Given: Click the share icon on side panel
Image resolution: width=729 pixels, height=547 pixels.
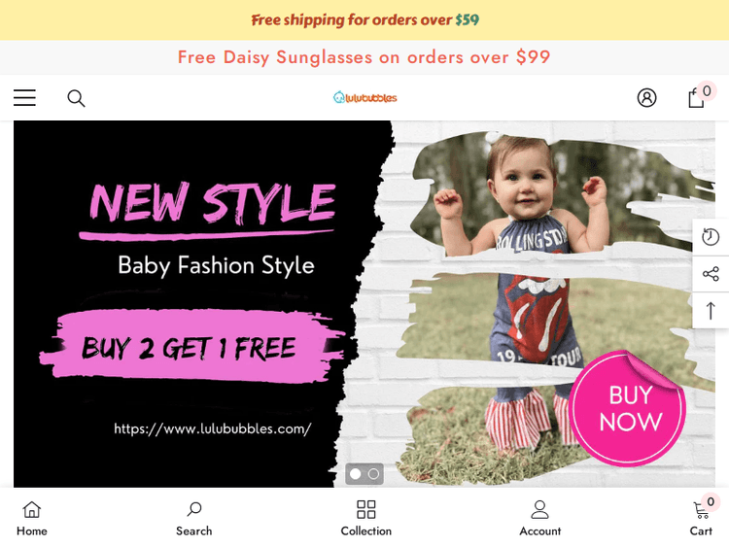Looking at the screenshot, I should pos(711,274).
